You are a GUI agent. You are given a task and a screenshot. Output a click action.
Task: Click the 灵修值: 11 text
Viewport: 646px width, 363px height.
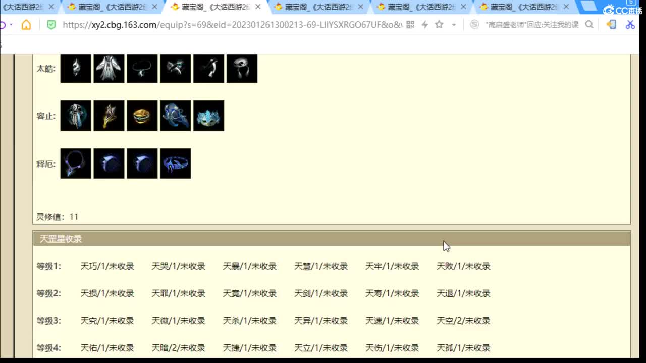(57, 217)
